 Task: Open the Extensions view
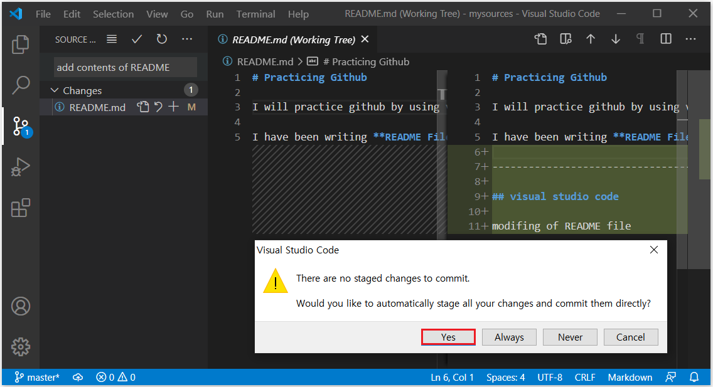21,208
